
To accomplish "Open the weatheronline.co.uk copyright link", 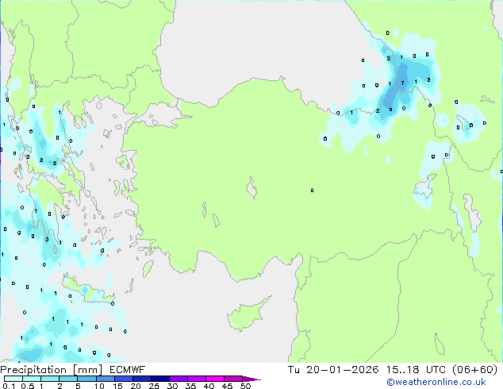I will [x=436, y=382].
